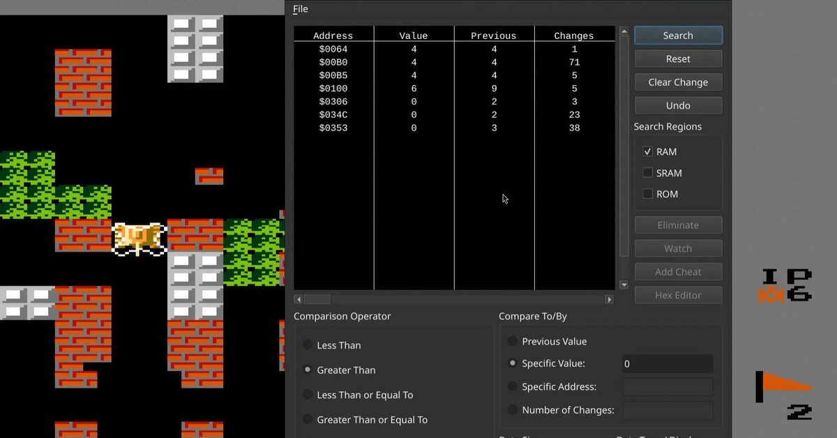The height and width of the screenshot is (438, 837).
Task: Select the Greater Than comparison operator
Action: [x=308, y=370]
